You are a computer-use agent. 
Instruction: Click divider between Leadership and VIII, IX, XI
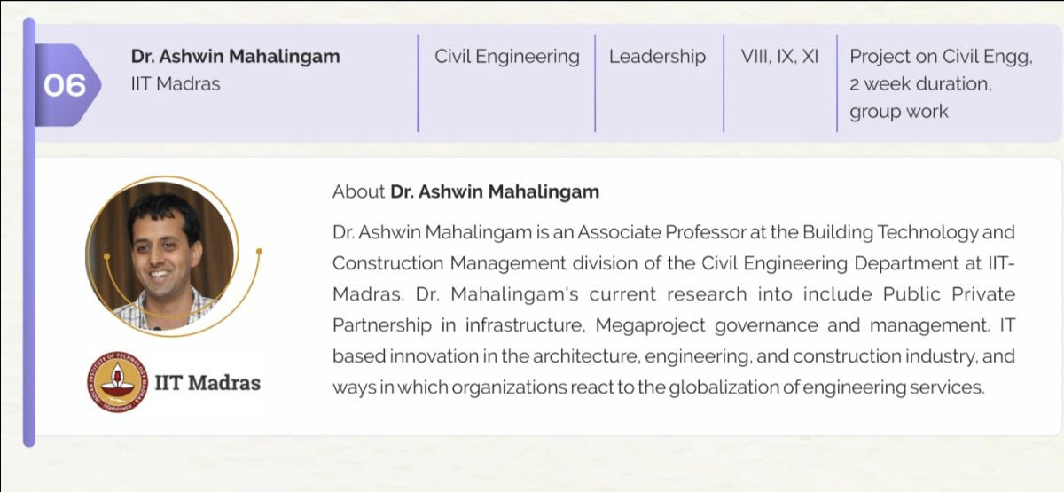(724, 84)
